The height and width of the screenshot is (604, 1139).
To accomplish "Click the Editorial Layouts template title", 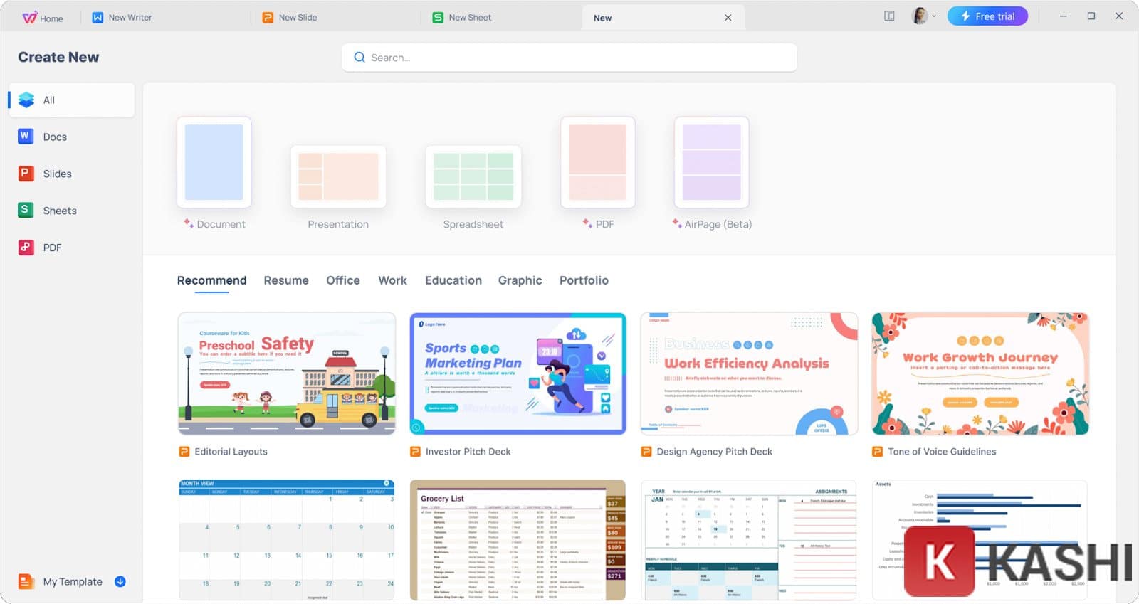I will (x=231, y=452).
